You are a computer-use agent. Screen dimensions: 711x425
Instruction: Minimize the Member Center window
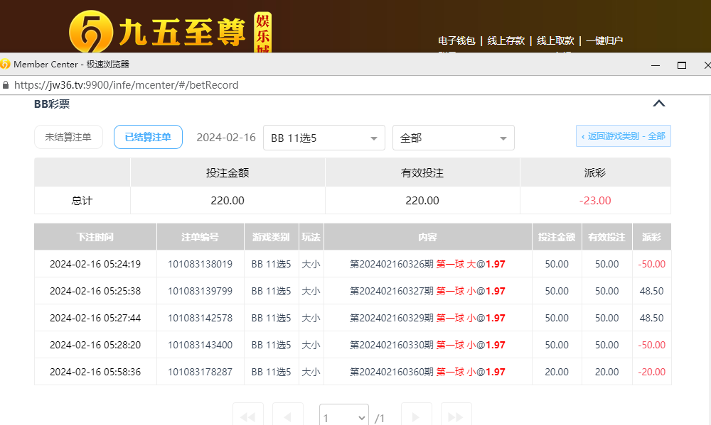(x=655, y=65)
